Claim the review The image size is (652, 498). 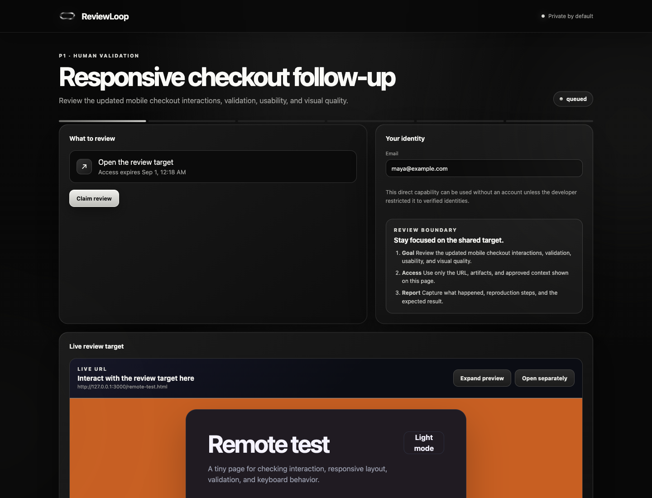(94, 198)
